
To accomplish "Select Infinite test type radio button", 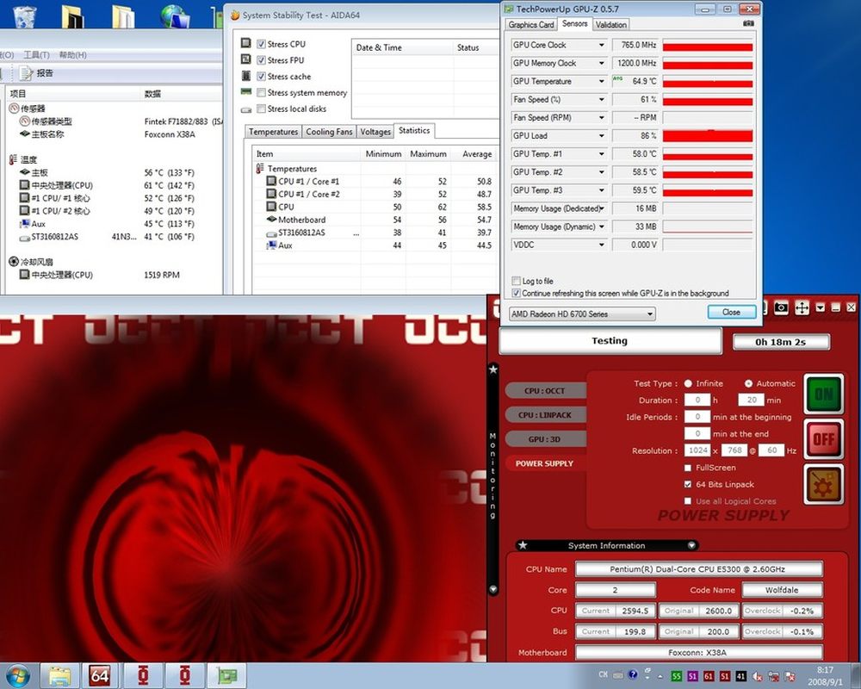I will [688, 383].
